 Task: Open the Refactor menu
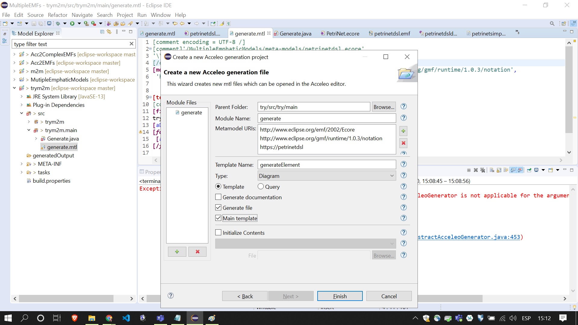[57, 15]
